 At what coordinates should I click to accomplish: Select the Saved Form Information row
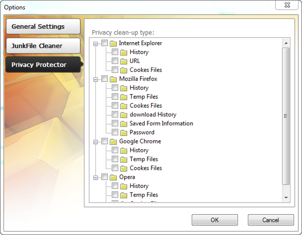tap(161, 123)
